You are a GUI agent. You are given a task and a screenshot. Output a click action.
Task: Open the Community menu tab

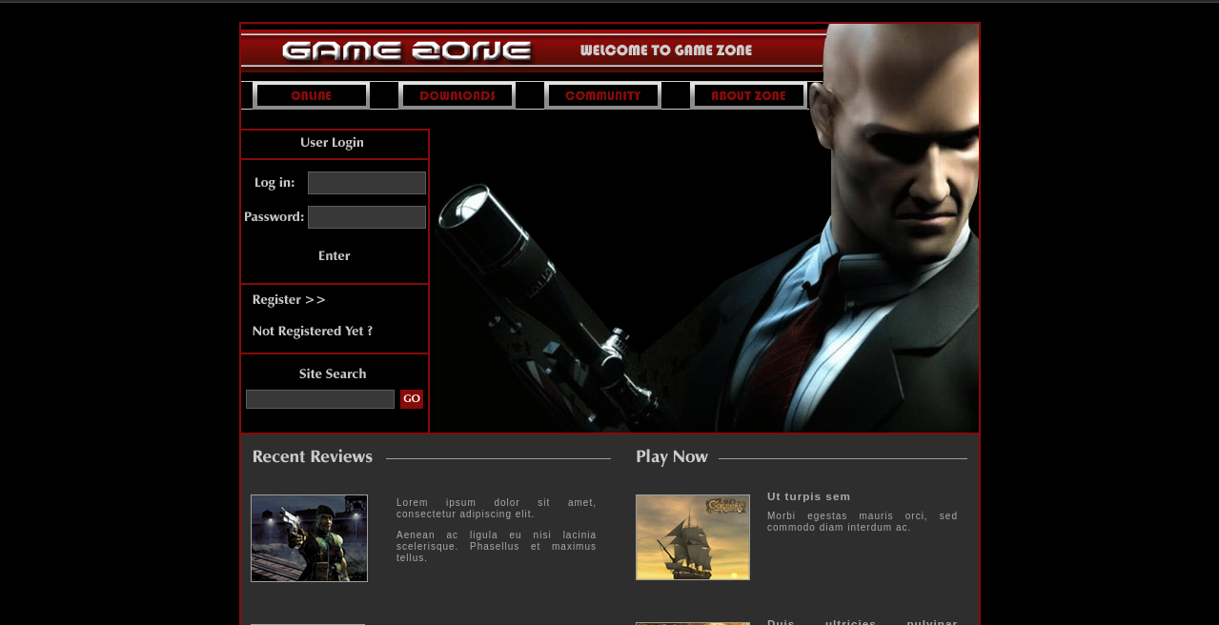[x=603, y=95]
